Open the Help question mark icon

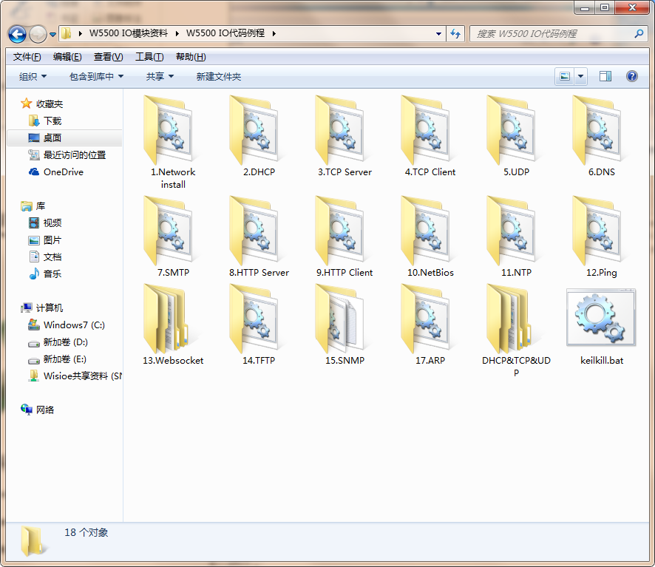[631, 76]
